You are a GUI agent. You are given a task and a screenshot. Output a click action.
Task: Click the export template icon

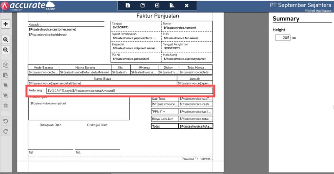click(142, 5)
